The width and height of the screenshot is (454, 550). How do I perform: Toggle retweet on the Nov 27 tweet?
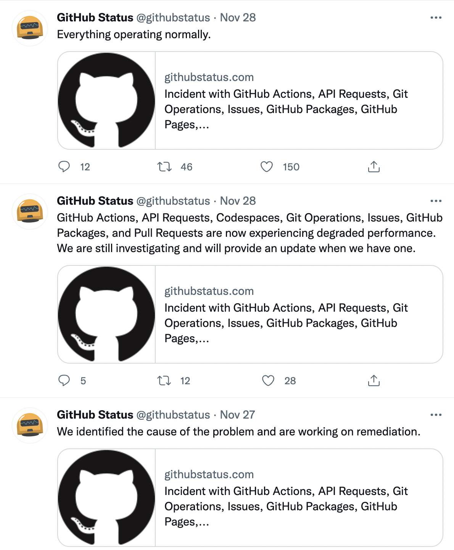pyautogui.click(x=164, y=549)
